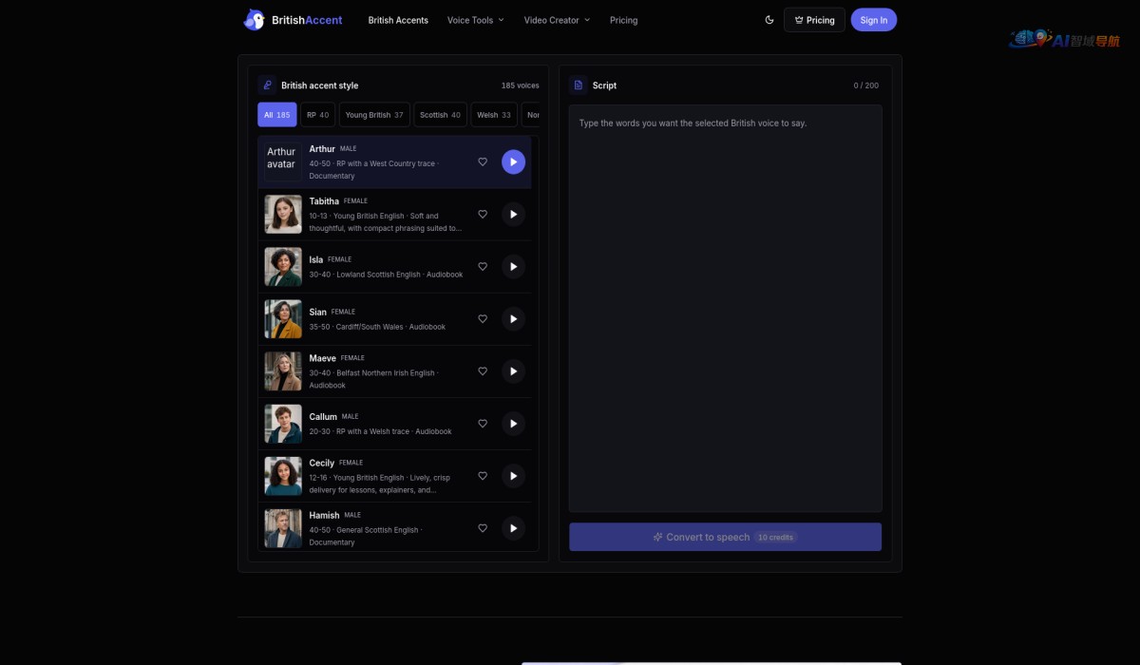Click Hamish's General Scottish English description

pos(365,536)
